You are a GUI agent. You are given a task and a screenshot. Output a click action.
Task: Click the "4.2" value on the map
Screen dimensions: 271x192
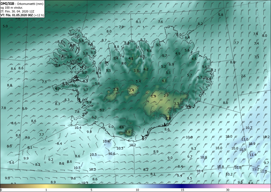[x=146, y=69]
